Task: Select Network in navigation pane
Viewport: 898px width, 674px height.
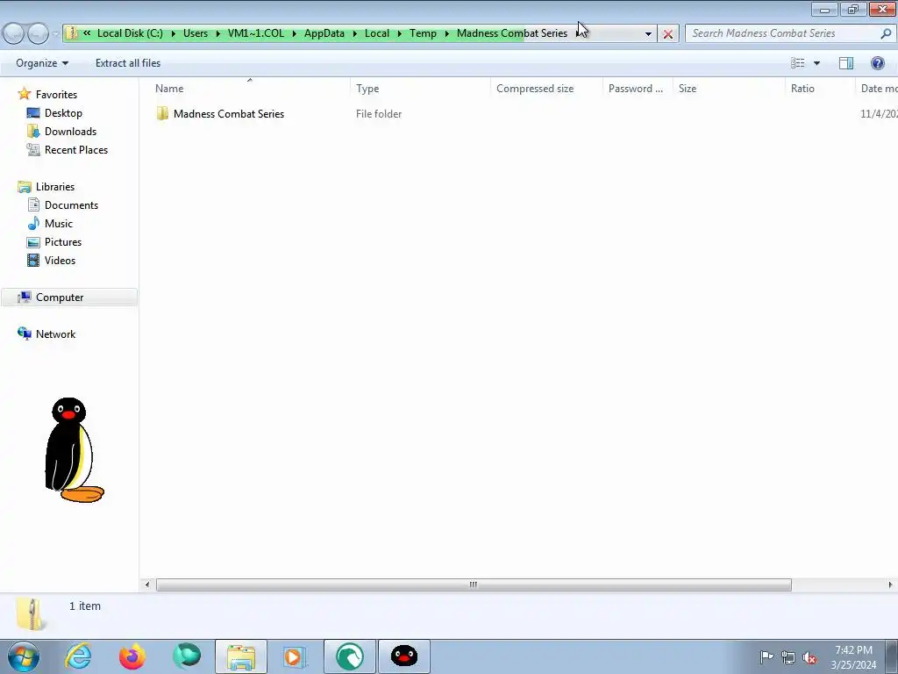Action: click(55, 334)
